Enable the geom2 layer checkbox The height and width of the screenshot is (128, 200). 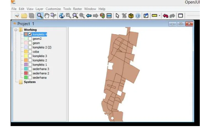30,39
